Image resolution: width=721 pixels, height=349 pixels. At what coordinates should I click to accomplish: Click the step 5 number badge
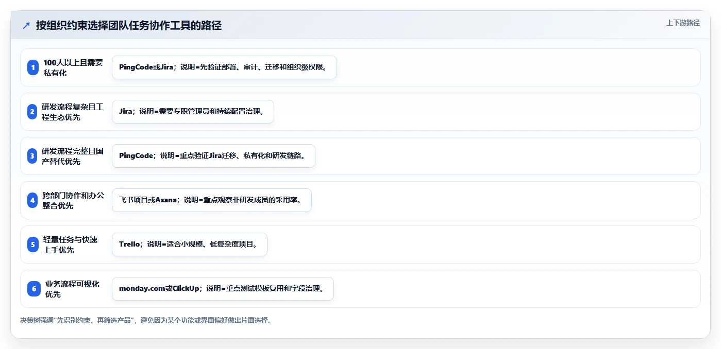[x=33, y=245]
